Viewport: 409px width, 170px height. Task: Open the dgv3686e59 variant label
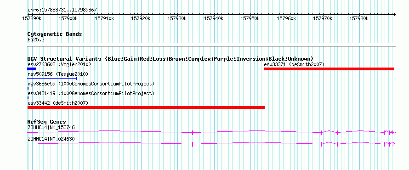[x=91, y=84]
